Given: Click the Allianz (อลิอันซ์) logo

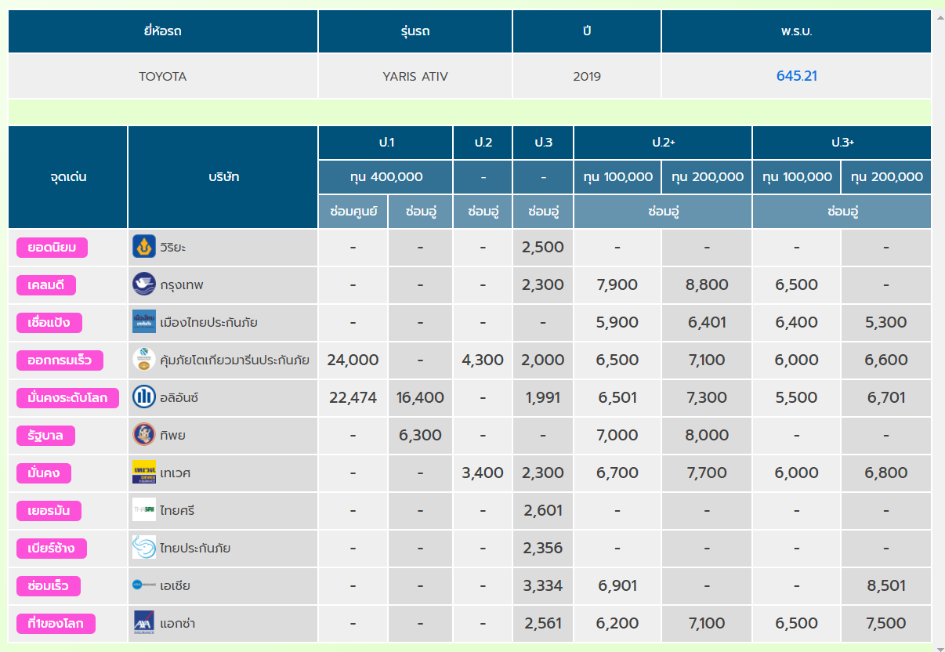Looking at the screenshot, I should 144,397.
